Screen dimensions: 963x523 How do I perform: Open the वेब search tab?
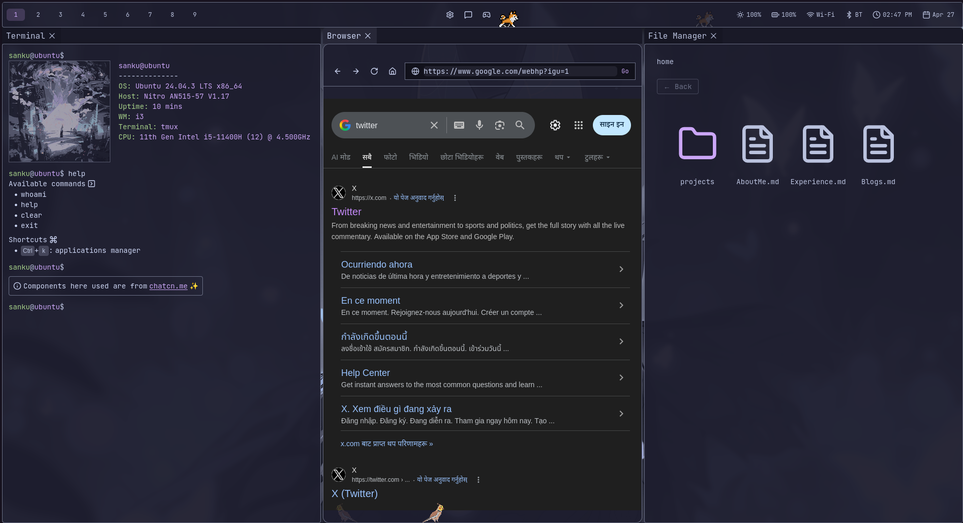click(500, 158)
